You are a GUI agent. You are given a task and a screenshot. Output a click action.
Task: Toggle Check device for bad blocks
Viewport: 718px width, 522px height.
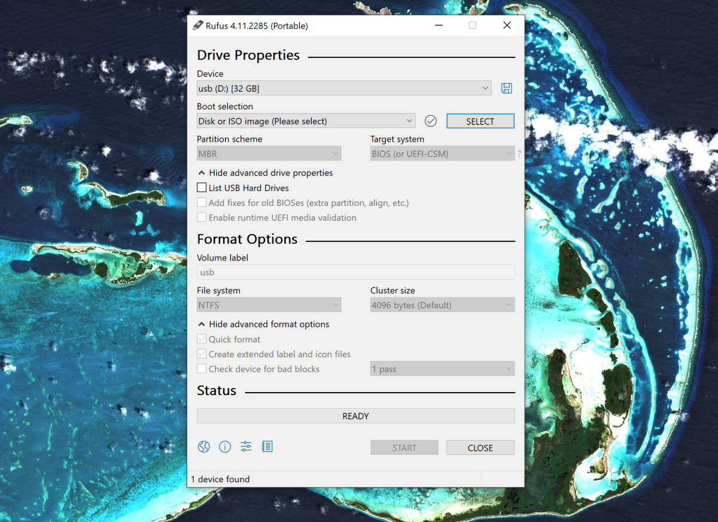(x=202, y=369)
